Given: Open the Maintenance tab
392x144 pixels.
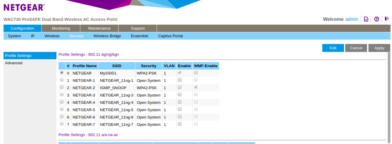Looking at the screenshot, I should (x=99, y=29).
